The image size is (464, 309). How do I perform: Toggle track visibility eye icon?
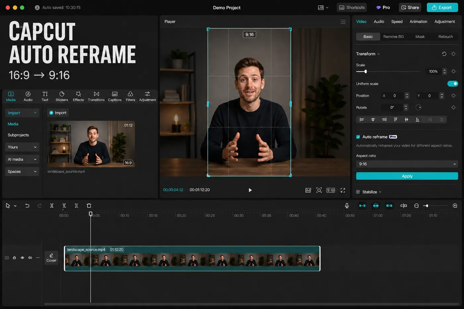point(22,258)
